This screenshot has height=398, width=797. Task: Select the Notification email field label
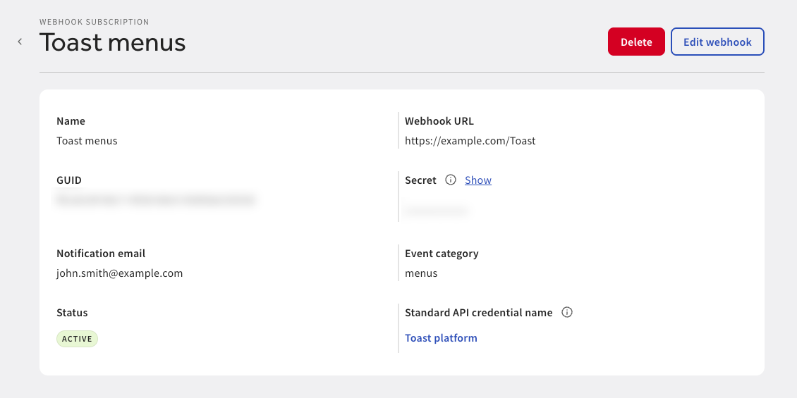101,254
